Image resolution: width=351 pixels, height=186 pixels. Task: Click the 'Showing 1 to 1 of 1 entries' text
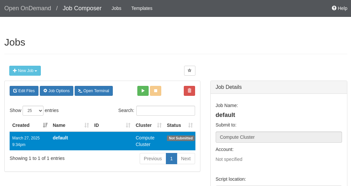coord(37,158)
